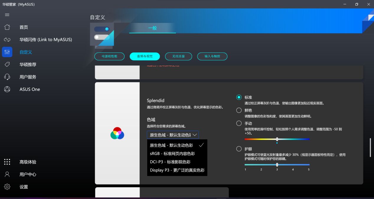Viewport: 374px width, 199px height.
Task: Open 用户服务 in the sidebar
Action: 28,77
